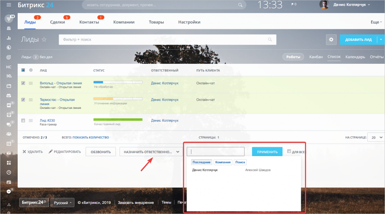
Task: Open the clock icon in lower sidebar
Action: click(9, 172)
